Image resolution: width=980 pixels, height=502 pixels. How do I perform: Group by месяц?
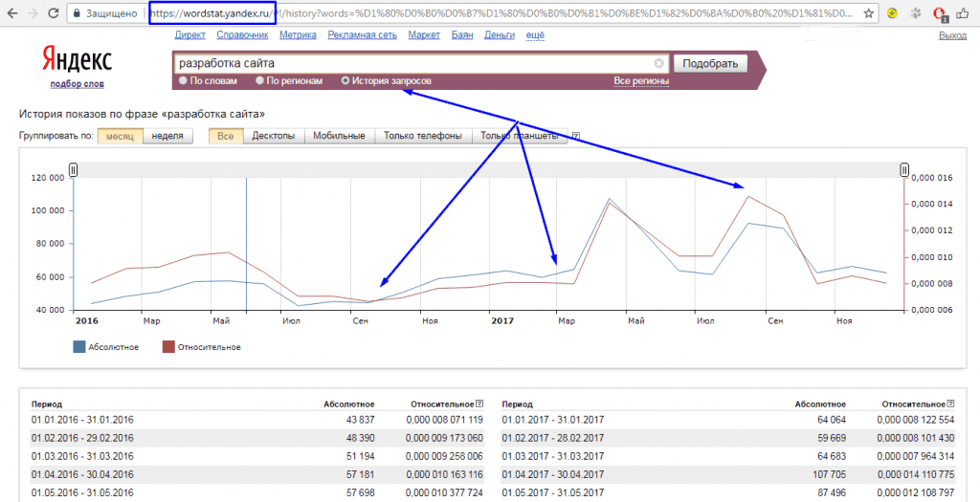coord(120,136)
